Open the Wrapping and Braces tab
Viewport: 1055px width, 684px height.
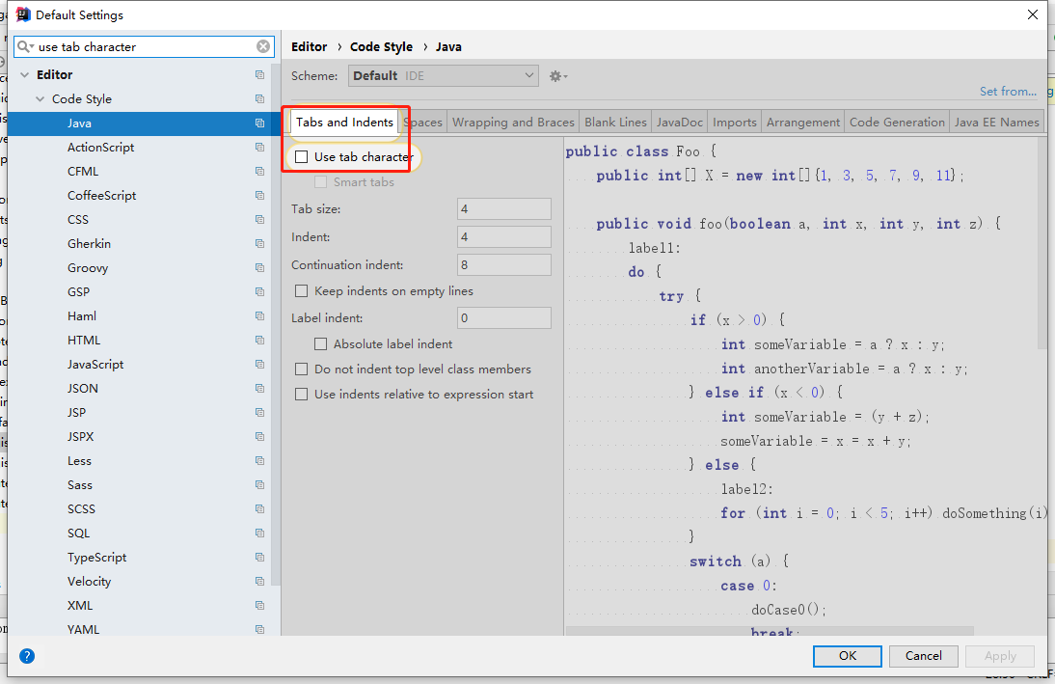(x=513, y=122)
